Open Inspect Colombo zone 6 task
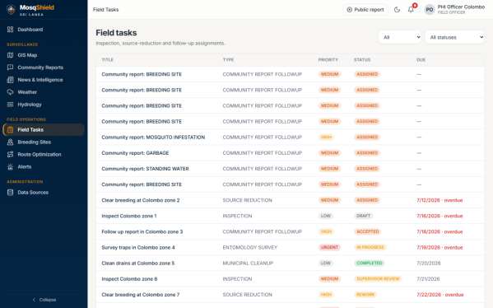The height and width of the screenshot is (308, 493). 129,278
